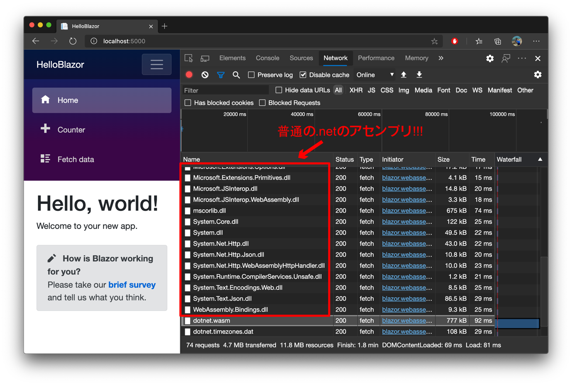The image size is (572, 385).
Task: Click the red ad blocker extension icon
Action: coord(455,41)
